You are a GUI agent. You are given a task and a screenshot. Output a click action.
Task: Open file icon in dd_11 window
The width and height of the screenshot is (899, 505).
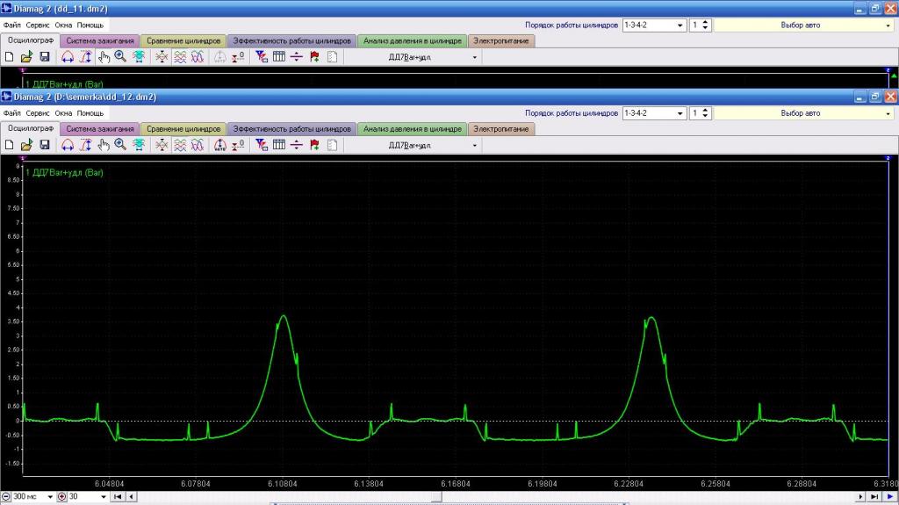click(x=26, y=57)
